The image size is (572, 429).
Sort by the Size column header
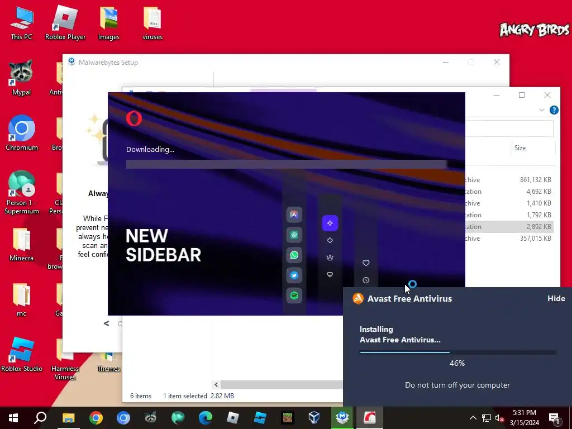click(520, 147)
